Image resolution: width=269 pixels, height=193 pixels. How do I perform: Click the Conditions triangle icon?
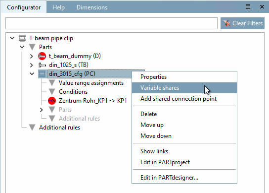pos(52,92)
